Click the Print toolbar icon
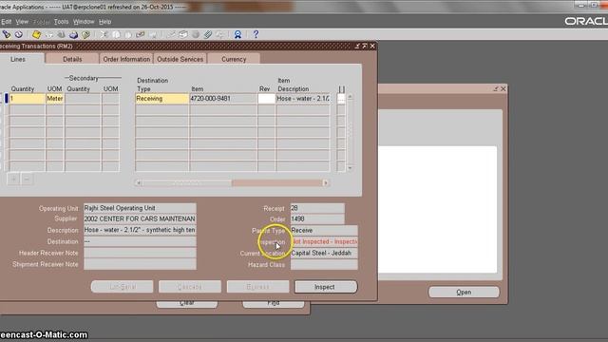This screenshot has width=608, height=342. 74,34
